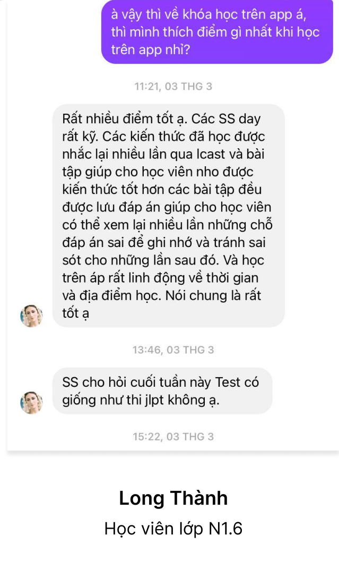Click the final line 'tốt ạ' of gray message

tap(75, 313)
